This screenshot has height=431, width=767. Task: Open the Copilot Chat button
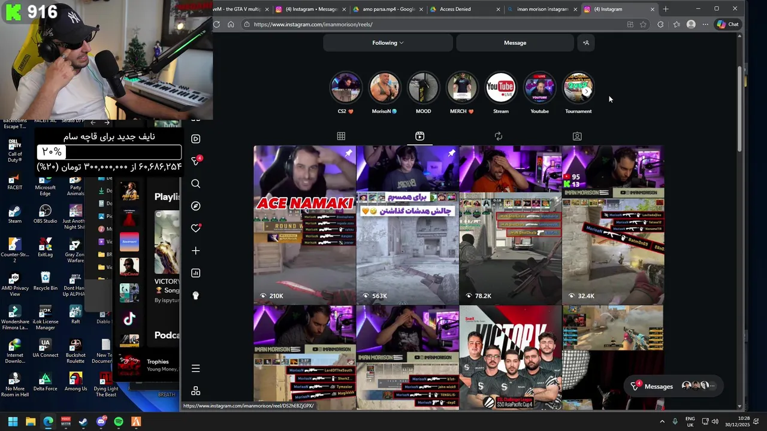pyautogui.click(x=728, y=25)
